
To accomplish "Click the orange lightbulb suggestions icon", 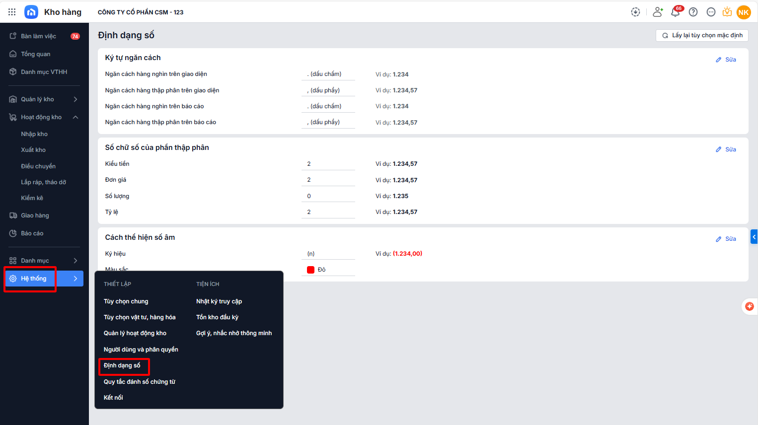I will [727, 12].
